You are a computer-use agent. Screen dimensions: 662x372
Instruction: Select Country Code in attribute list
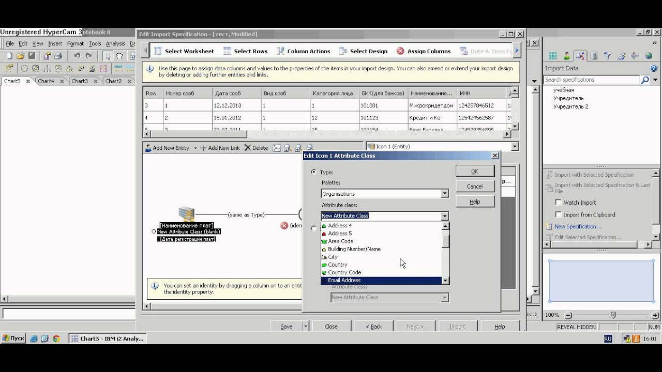click(x=381, y=272)
